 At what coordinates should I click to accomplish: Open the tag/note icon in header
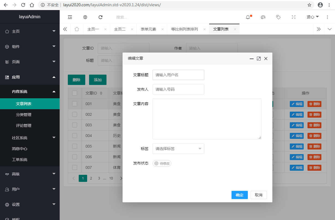click(278, 17)
